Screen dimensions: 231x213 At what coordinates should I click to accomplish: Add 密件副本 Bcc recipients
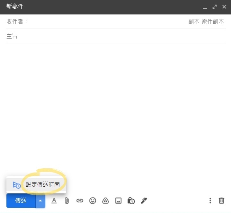[213, 22]
